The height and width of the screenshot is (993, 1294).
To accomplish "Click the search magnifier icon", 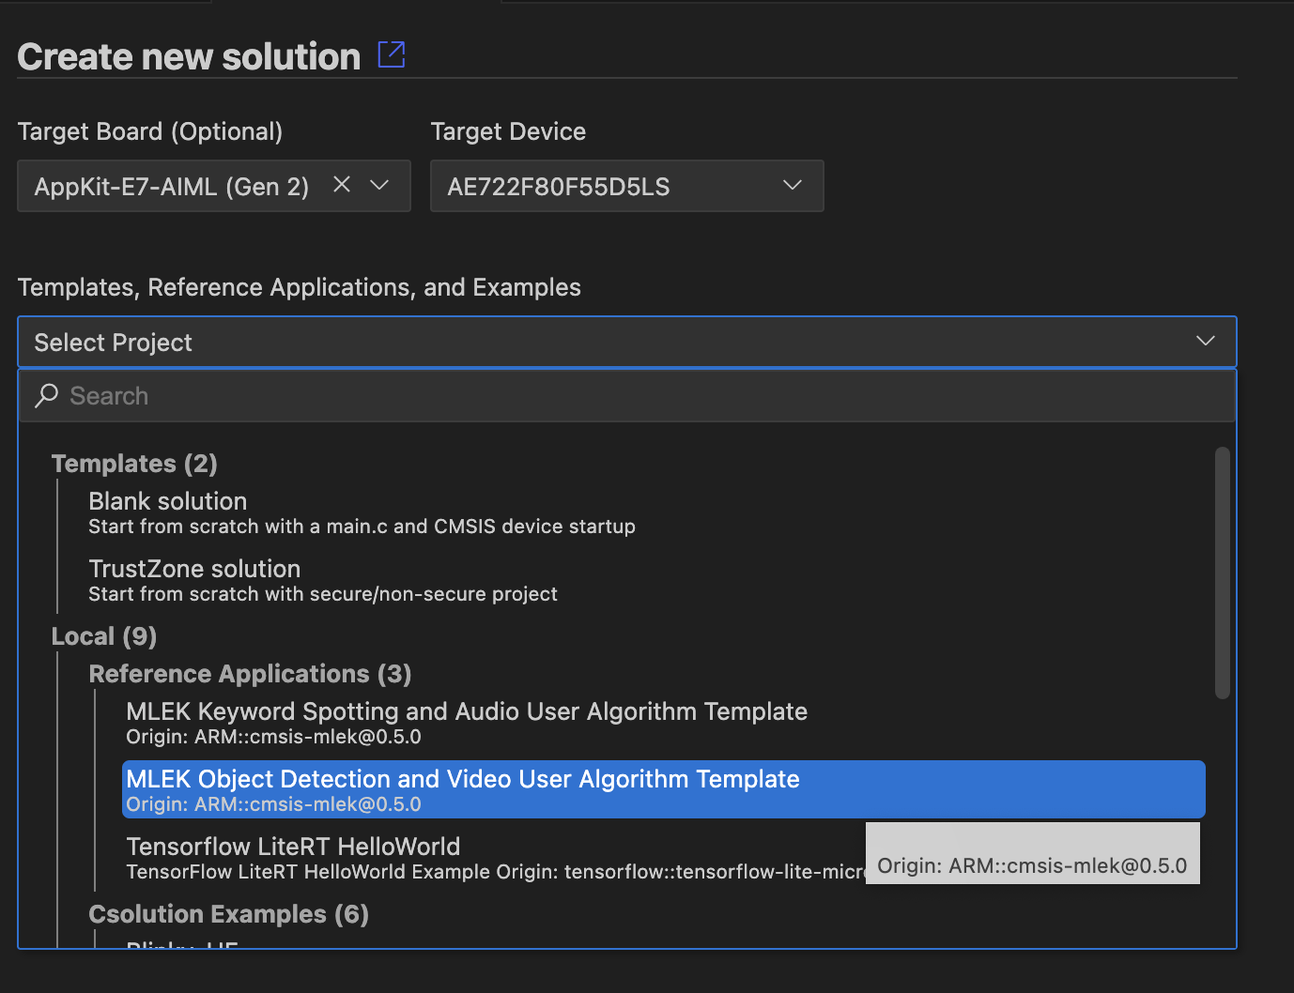I will tap(46, 396).
